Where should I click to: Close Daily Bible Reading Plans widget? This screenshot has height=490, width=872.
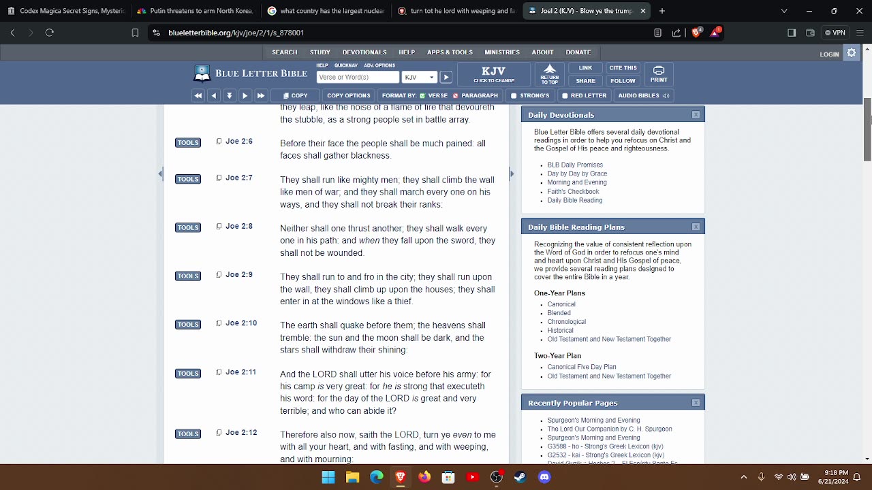pos(696,227)
